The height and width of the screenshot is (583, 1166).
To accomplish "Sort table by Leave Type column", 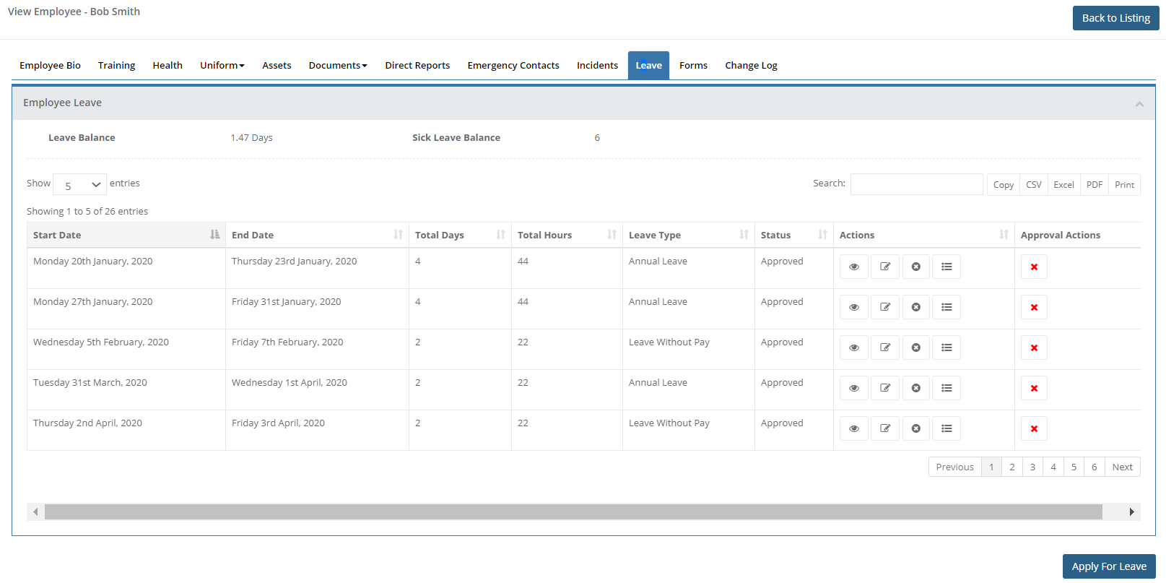I will pyautogui.click(x=689, y=235).
